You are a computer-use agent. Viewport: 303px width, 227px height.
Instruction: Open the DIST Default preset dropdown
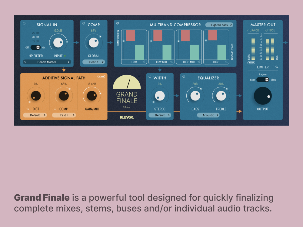click(35, 115)
